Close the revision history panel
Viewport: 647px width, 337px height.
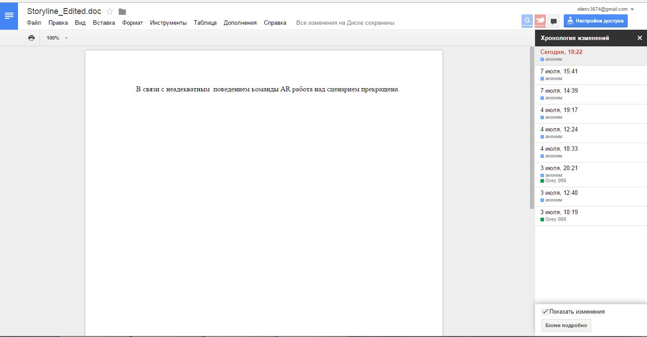(640, 38)
